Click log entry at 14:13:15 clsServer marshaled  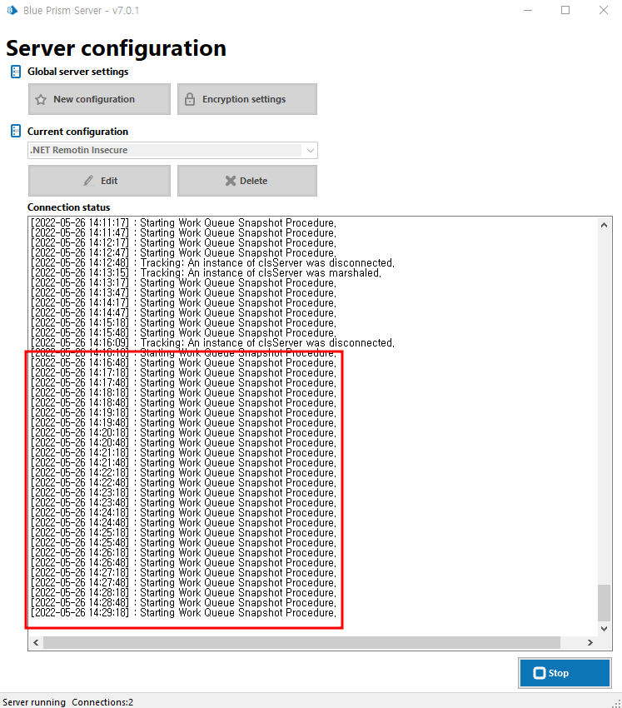[206, 272]
